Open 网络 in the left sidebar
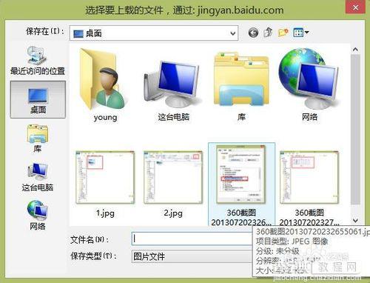The image size is (370, 283). click(38, 216)
